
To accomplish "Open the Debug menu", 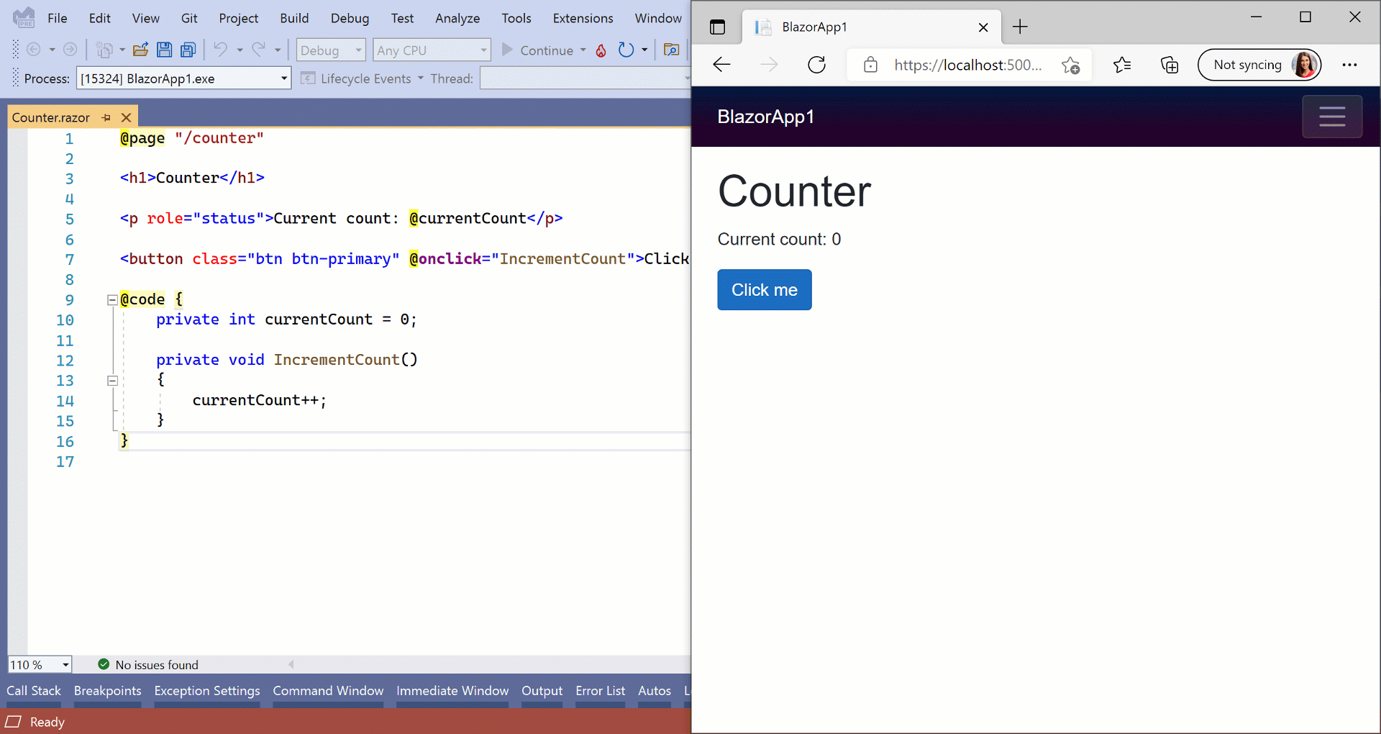I will tap(350, 18).
